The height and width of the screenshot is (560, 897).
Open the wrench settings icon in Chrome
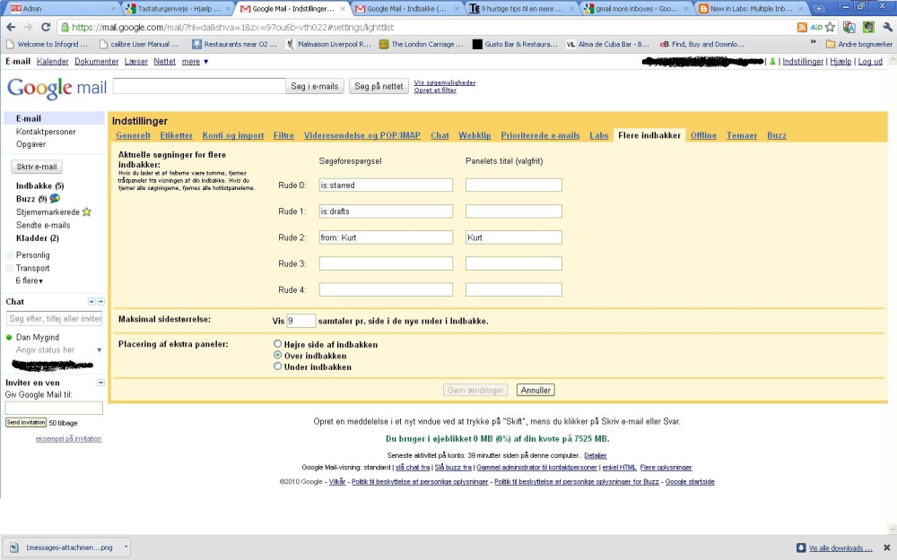coord(887,27)
